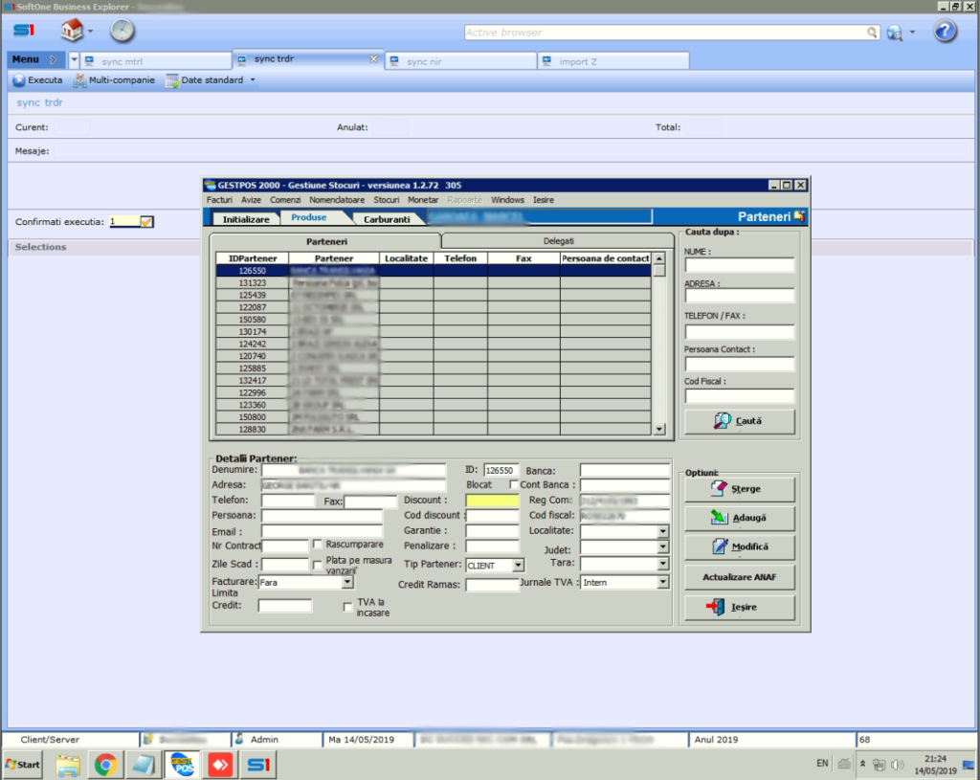Image resolution: width=980 pixels, height=780 pixels.
Task: Click the Windows Start button
Action: (x=23, y=765)
